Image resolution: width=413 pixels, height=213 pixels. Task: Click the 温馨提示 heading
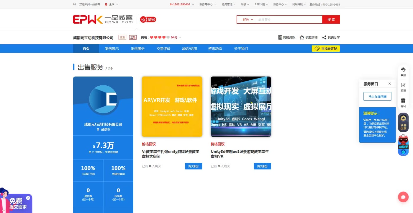(372, 113)
